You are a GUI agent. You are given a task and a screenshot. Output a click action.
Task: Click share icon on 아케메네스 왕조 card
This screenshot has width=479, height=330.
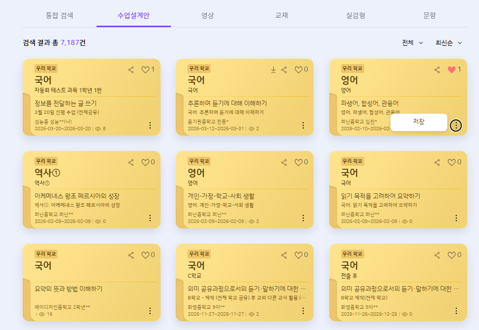coord(131,162)
